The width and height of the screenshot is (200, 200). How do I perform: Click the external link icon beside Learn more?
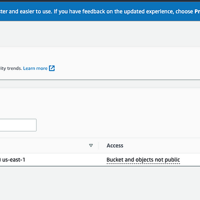tap(52, 68)
